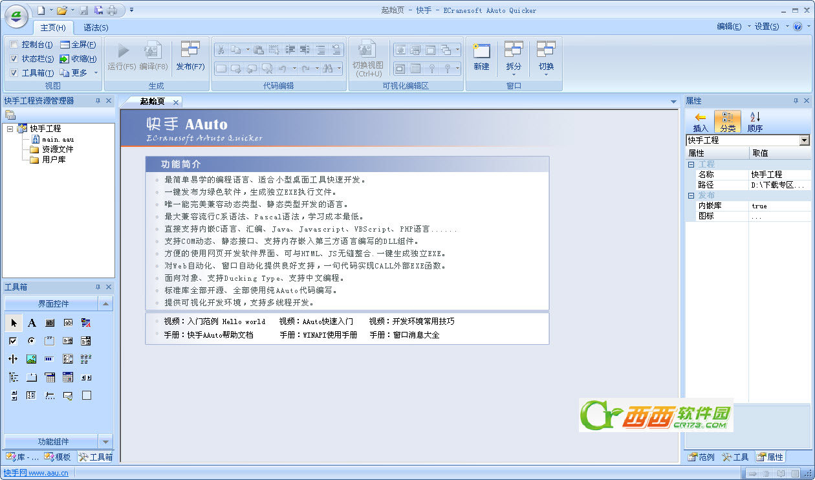Open video link 入门范例 Hello world
Viewport: 815px width, 480px height.
click(215, 322)
